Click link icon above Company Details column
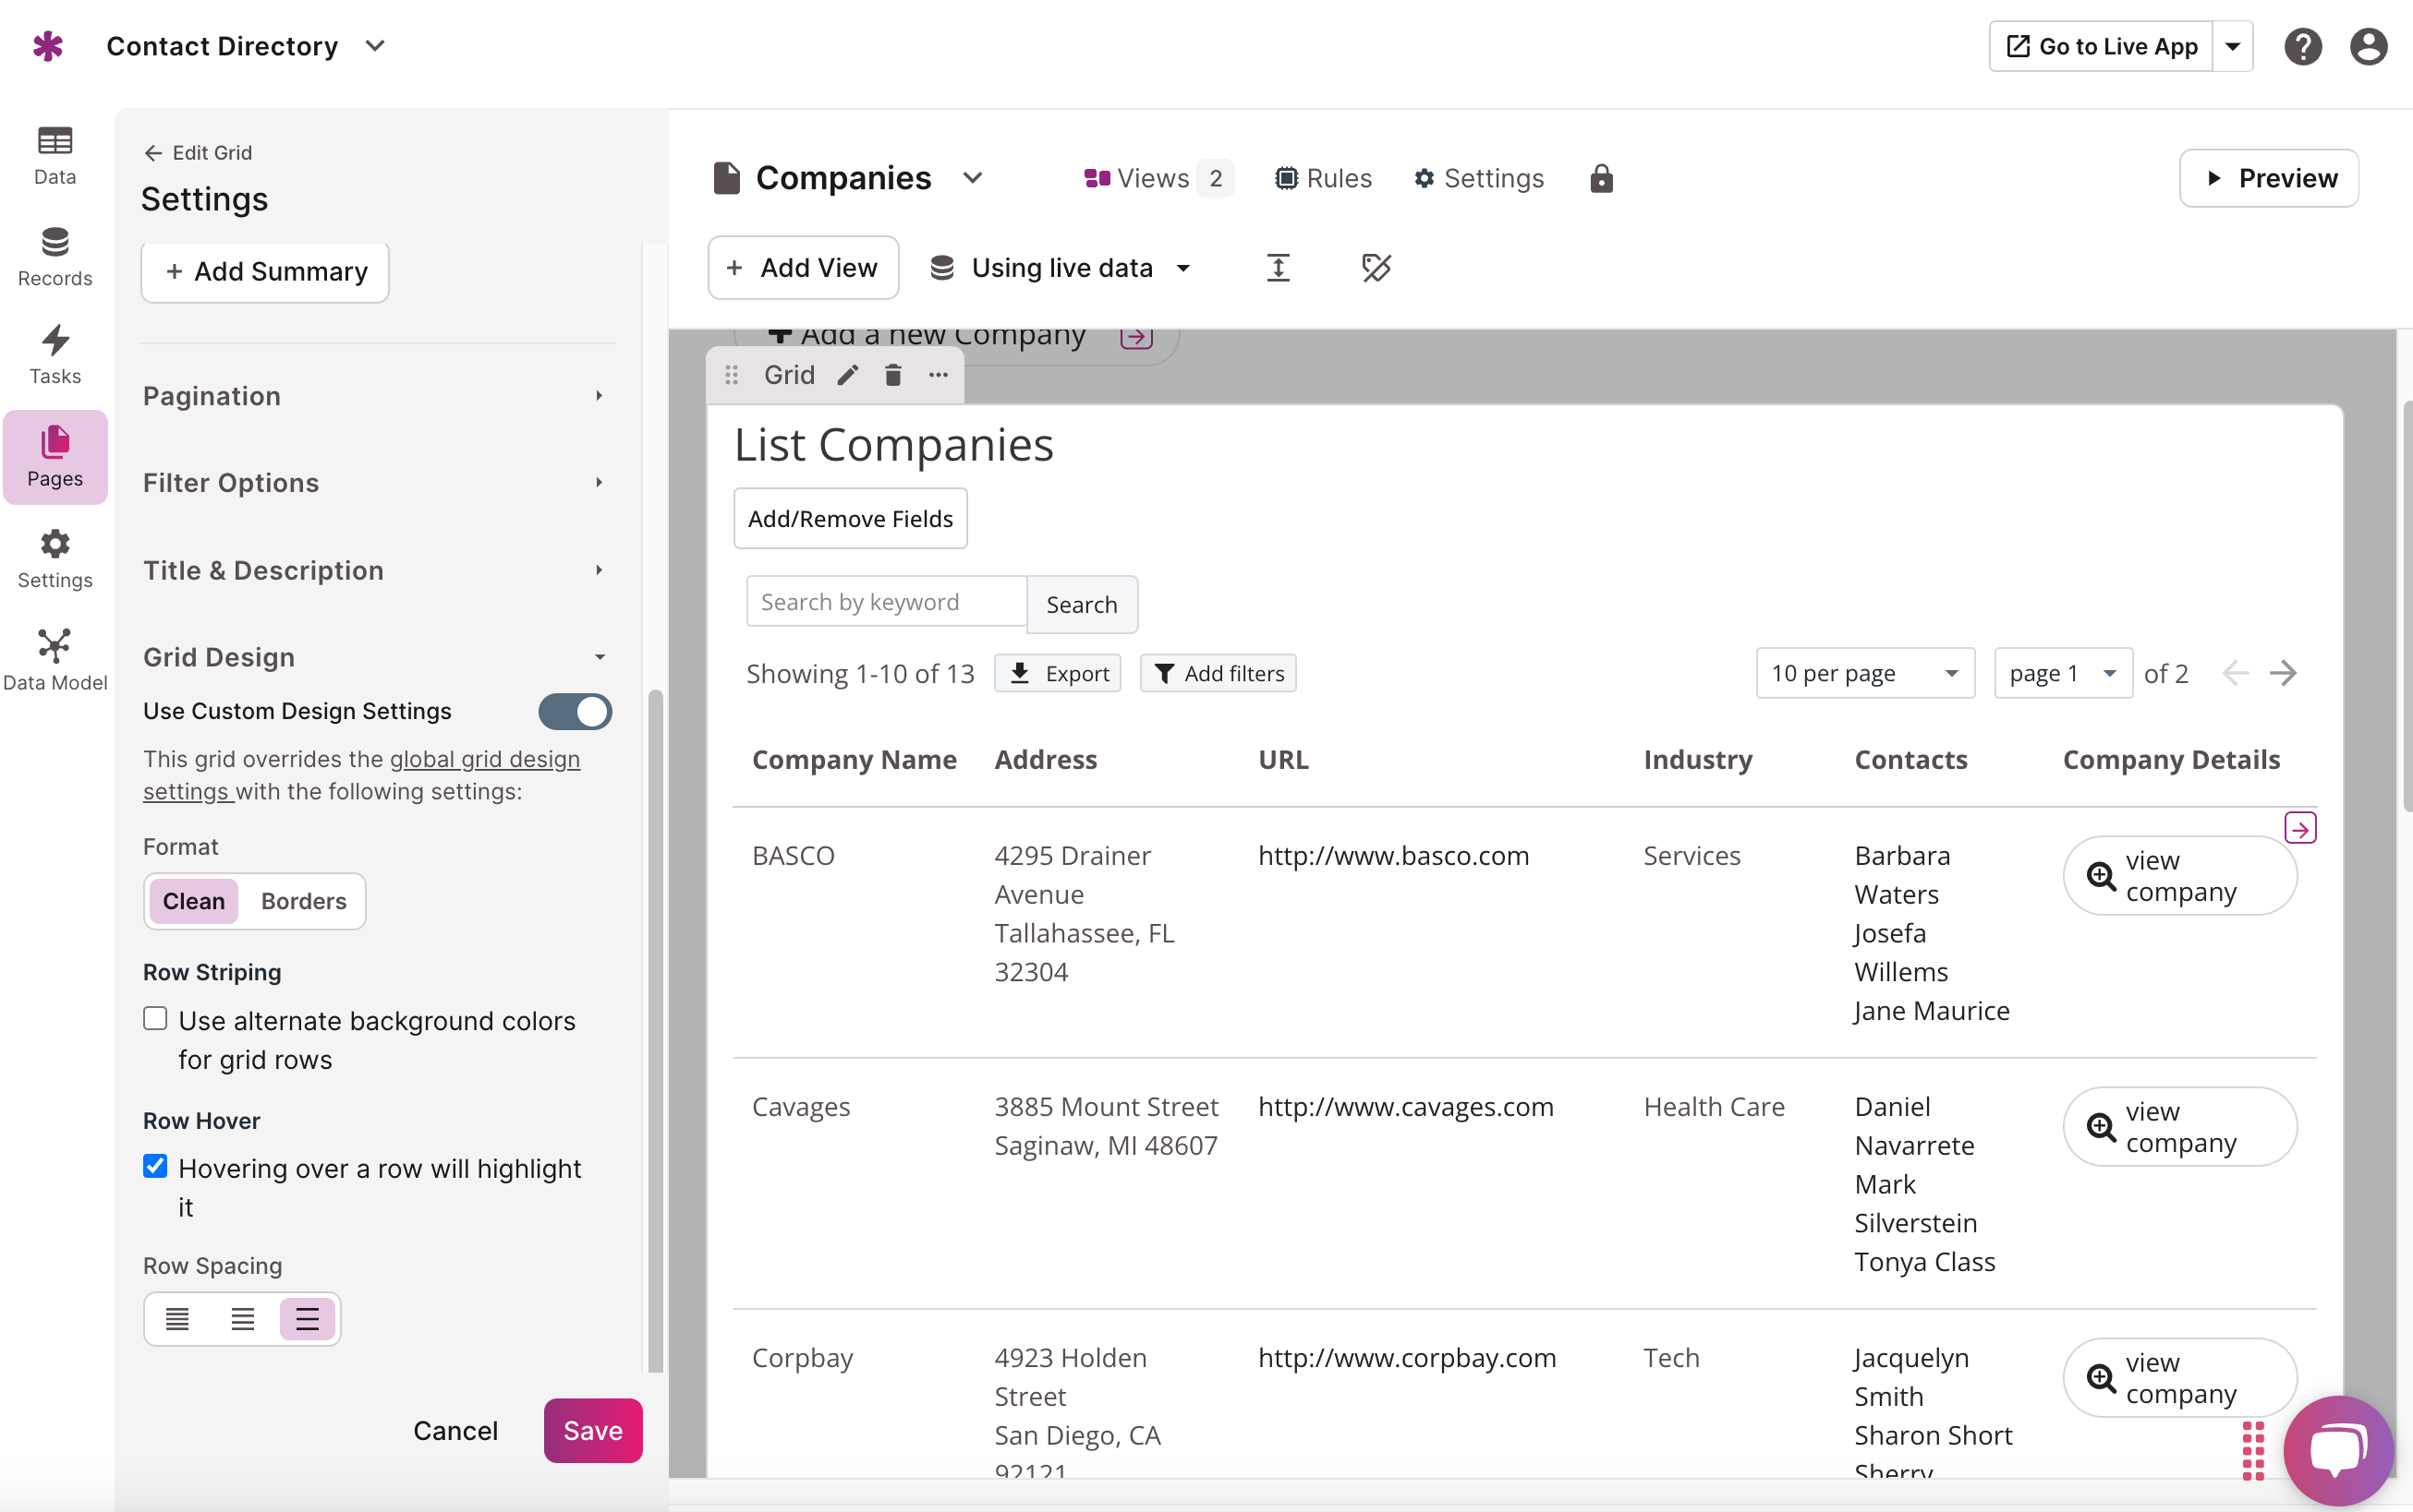This screenshot has height=1512, width=2413. click(x=2300, y=828)
